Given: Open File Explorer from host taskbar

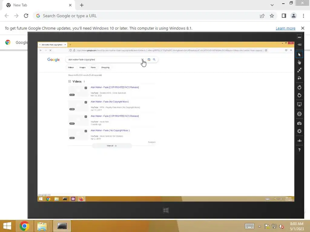Looking at the screenshot, I should [x=42, y=226].
